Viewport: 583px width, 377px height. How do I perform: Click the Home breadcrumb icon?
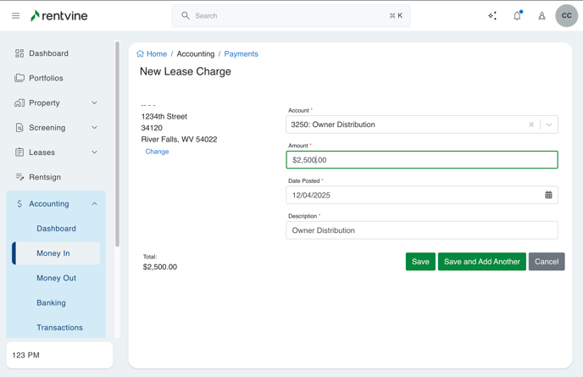tap(141, 54)
